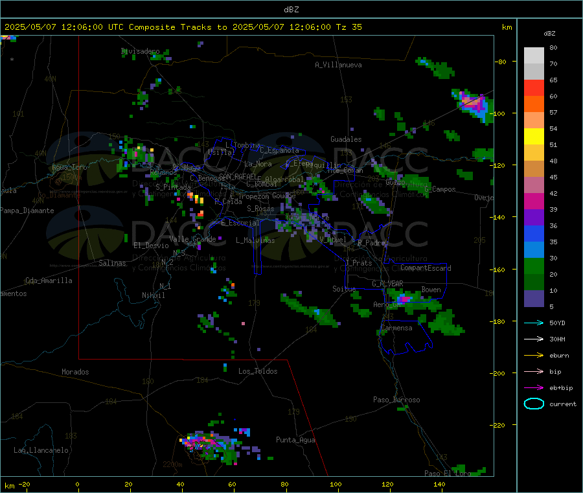Select the mauve 42-45 dBZ swatch
The height and width of the screenshot is (493, 583).
coord(534,185)
